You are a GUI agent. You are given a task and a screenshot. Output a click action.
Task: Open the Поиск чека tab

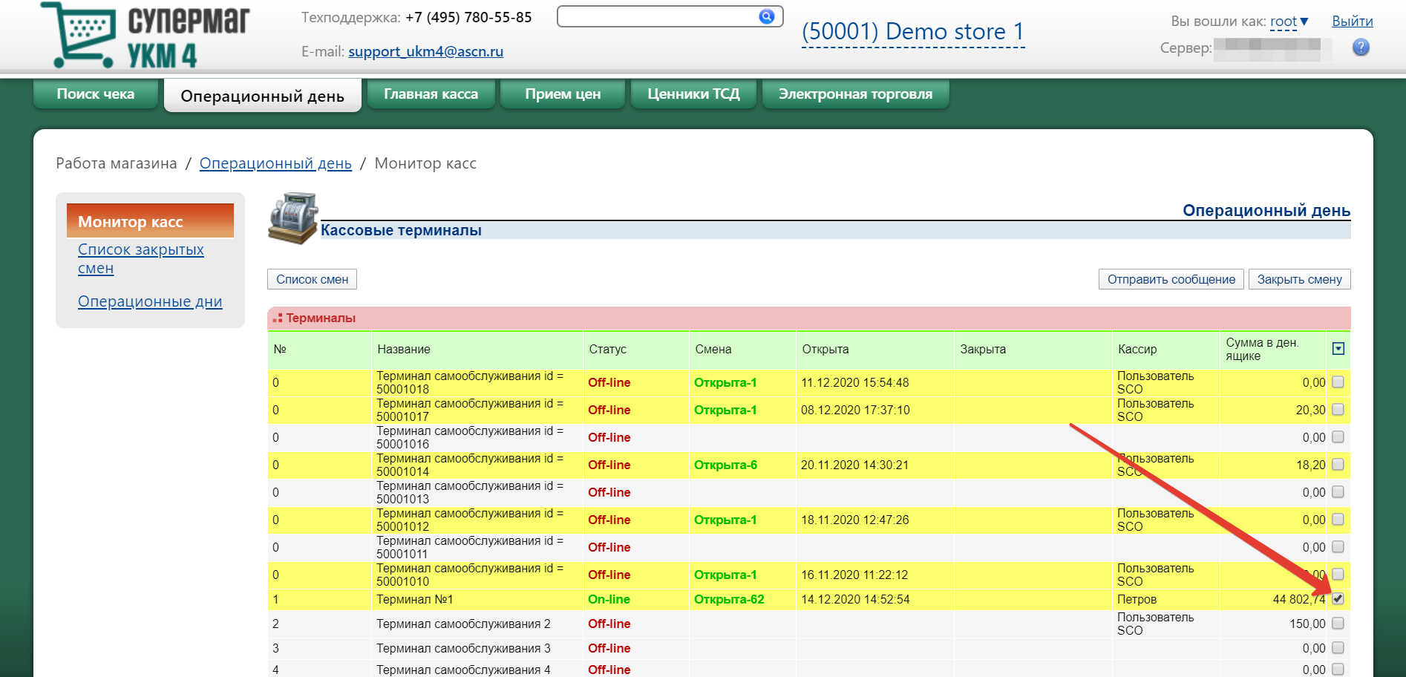coord(96,94)
